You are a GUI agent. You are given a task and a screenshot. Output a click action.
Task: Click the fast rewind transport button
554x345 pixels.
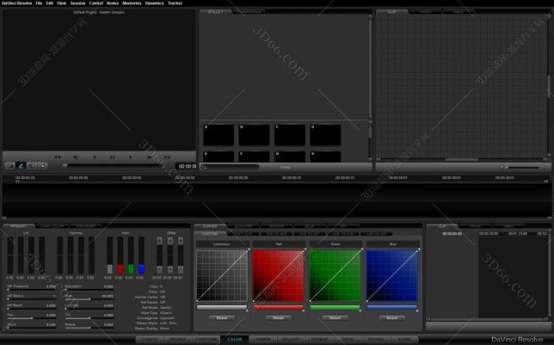[x=57, y=157]
